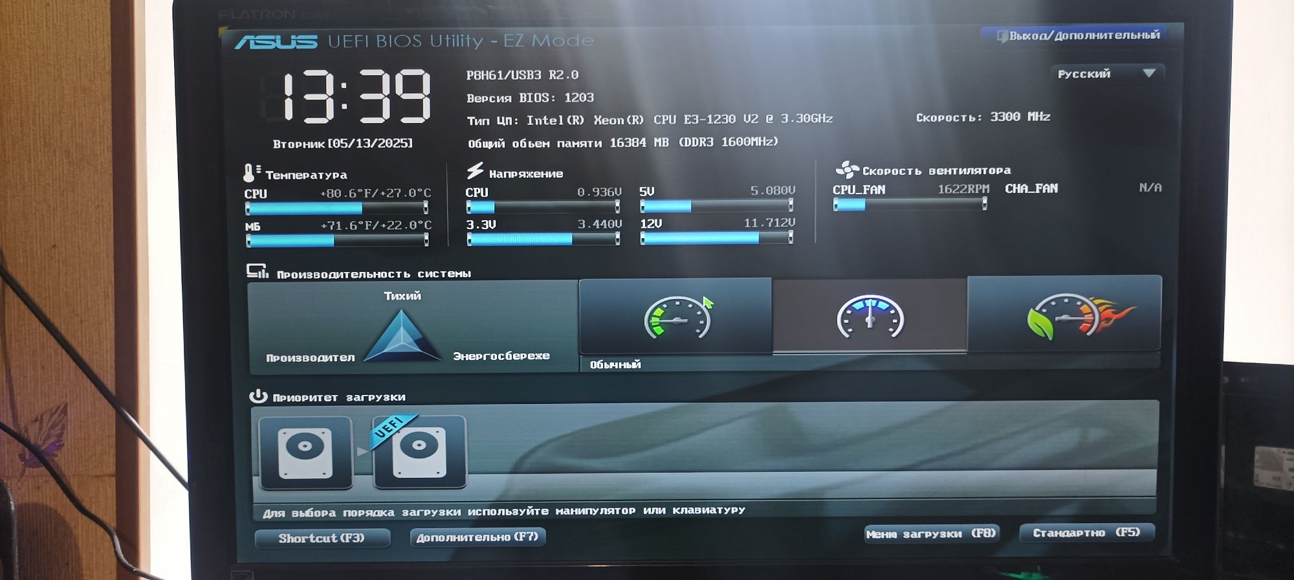Click the 5.080V voltage value
The width and height of the screenshot is (1294, 580).
point(773,190)
